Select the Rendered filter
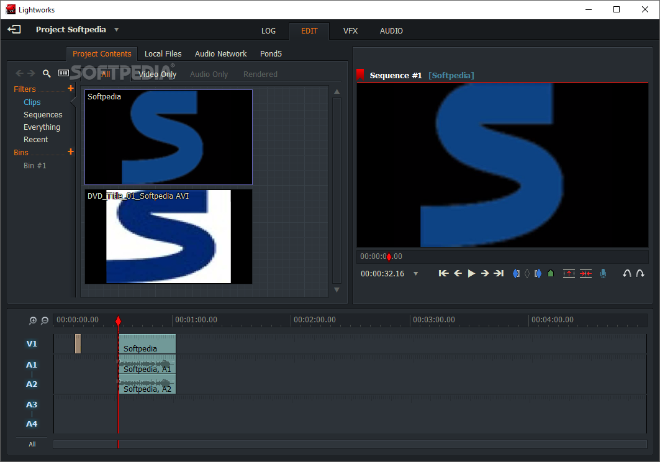 point(260,74)
